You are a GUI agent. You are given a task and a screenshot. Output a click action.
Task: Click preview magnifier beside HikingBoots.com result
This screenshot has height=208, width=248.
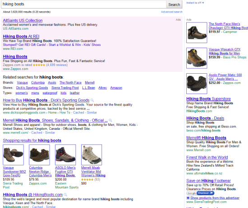pyautogui.click(x=65, y=195)
